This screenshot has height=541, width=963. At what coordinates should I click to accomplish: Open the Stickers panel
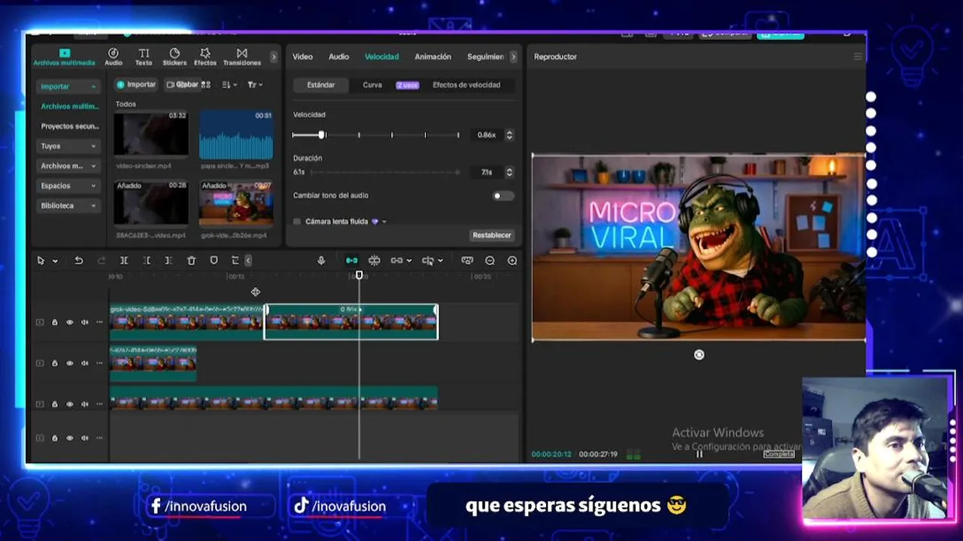click(175, 57)
